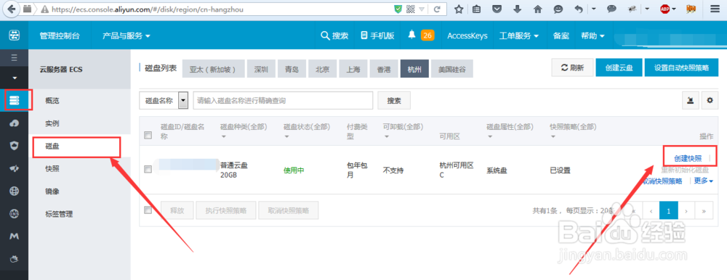Open the Pocket icon in browser toolbar

coord(497,9)
